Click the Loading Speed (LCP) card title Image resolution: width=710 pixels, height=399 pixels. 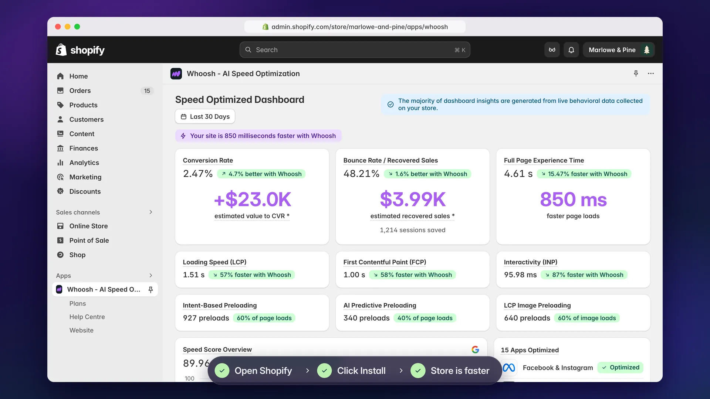click(x=214, y=262)
